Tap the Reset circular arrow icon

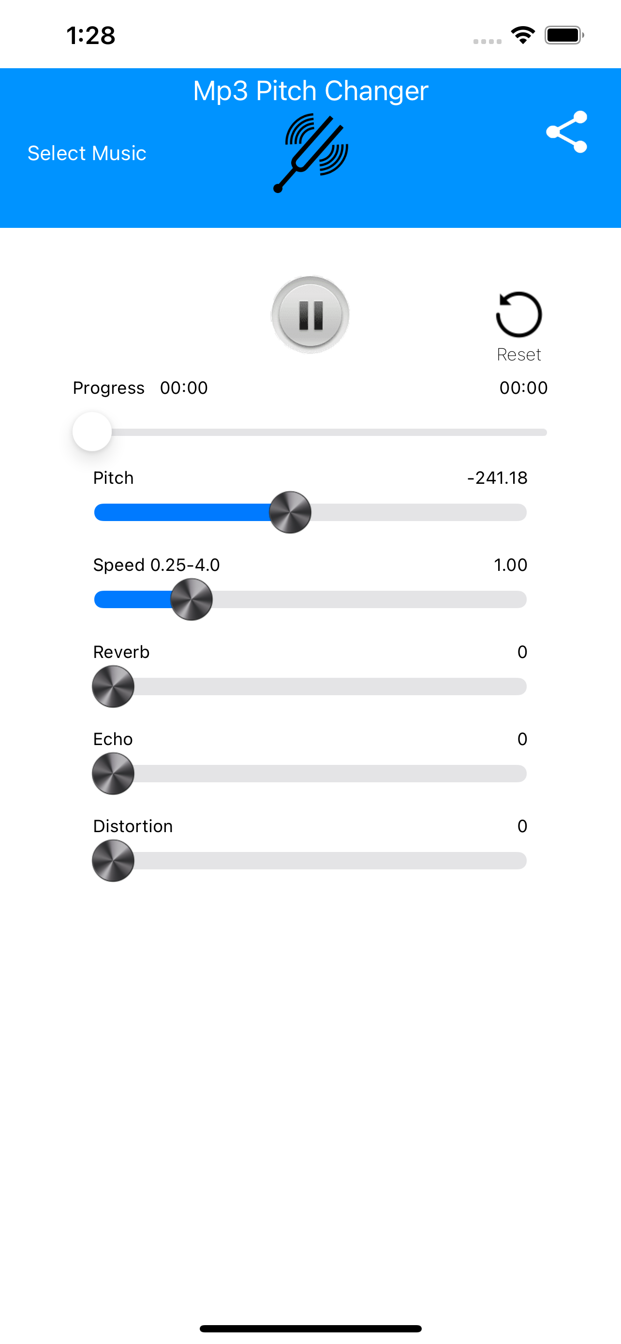[x=518, y=314]
